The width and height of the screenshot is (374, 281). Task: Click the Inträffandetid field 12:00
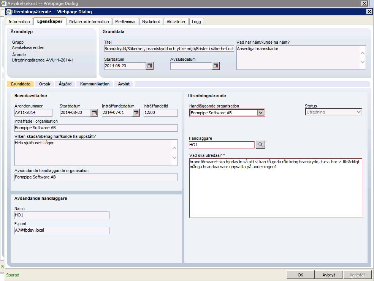(161, 112)
